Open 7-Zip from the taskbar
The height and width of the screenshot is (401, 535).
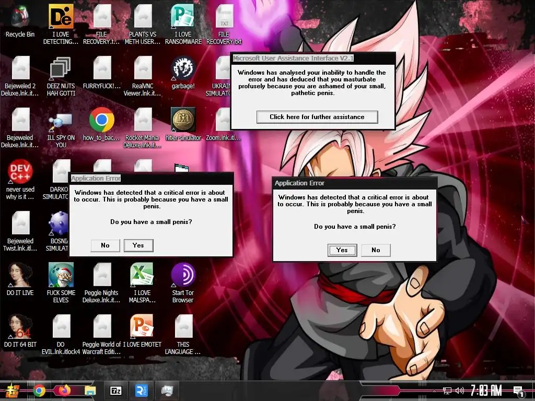(x=115, y=391)
